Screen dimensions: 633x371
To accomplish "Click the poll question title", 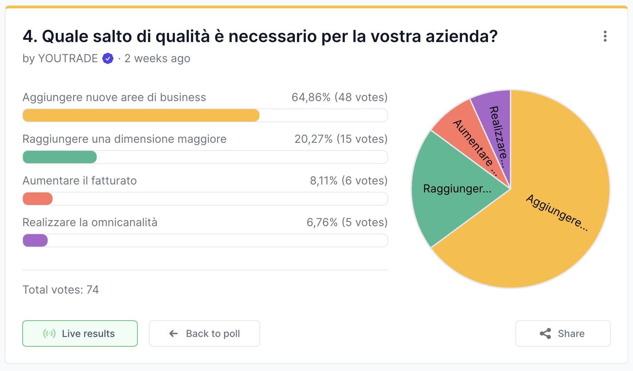I will pyautogui.click(x=260, y=36).
